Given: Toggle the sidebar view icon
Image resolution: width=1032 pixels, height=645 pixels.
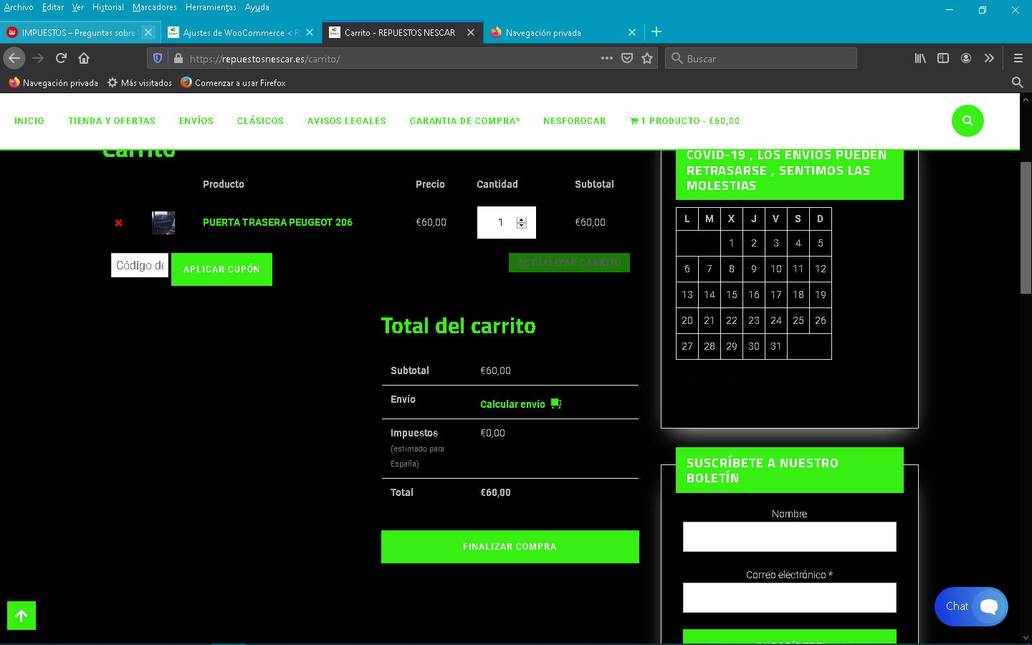Looking at the screenshot, I should pyautogui.click(x=943, y=58).
